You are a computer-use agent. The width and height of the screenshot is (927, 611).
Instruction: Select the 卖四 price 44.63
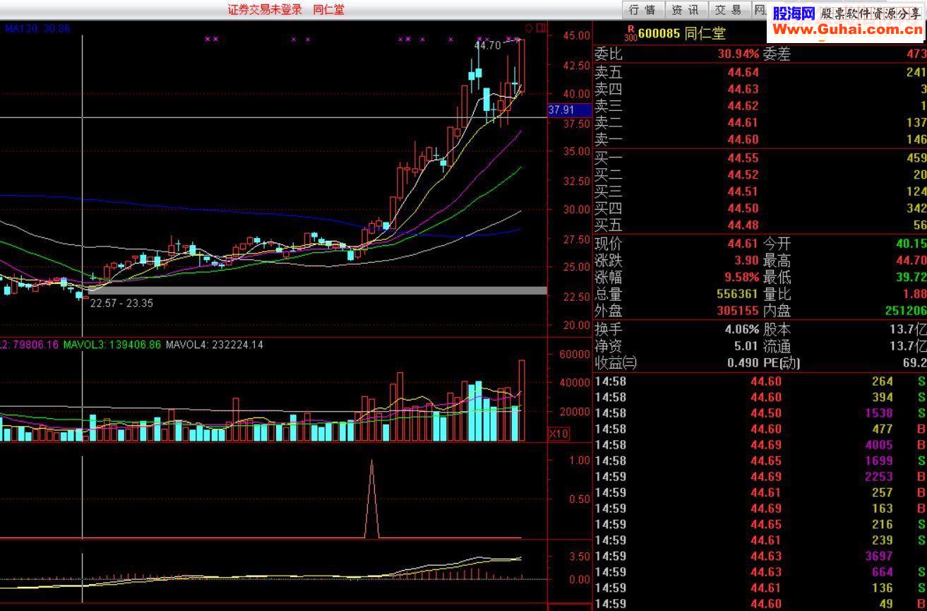743,89
